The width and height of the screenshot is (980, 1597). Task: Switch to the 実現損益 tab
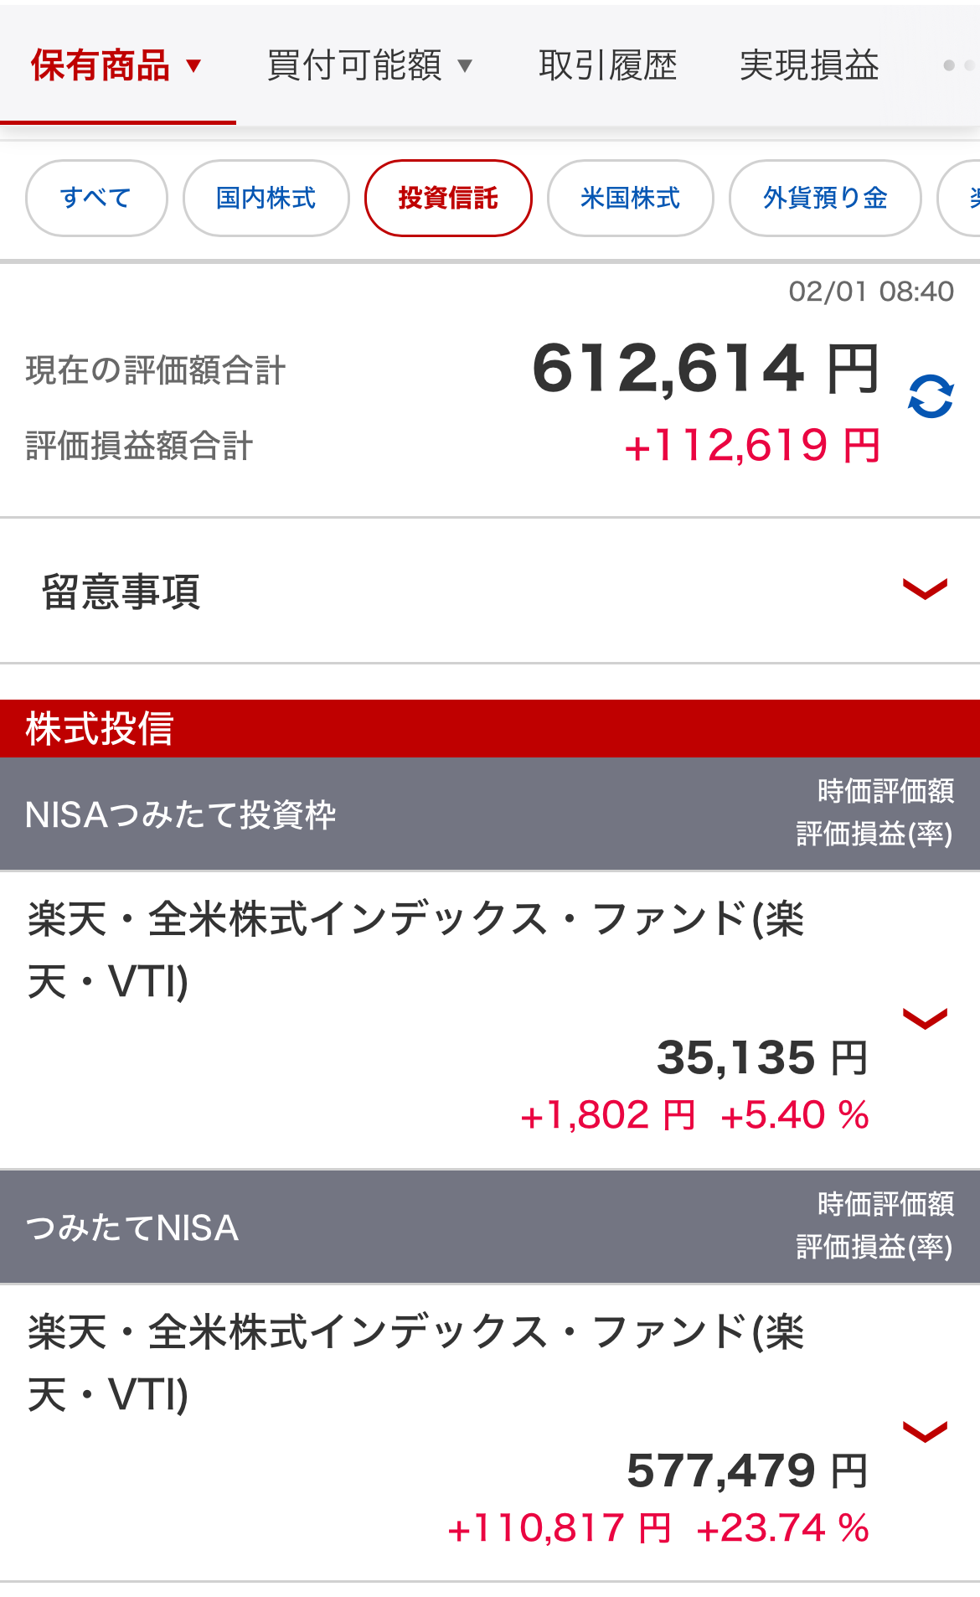[x=809, y=65]
